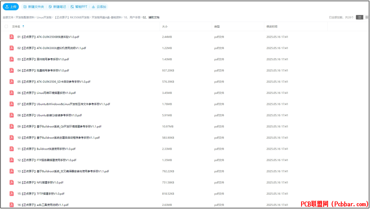Open file 01 ATK-DLRK3506B快速体验V1.0.pdf

point(48,37)
